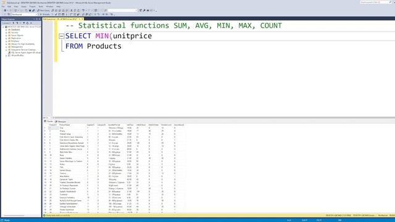This screenshot has height=222, width=395.
Task: Expand the PolyBase folder node
Action: (6, 41)
